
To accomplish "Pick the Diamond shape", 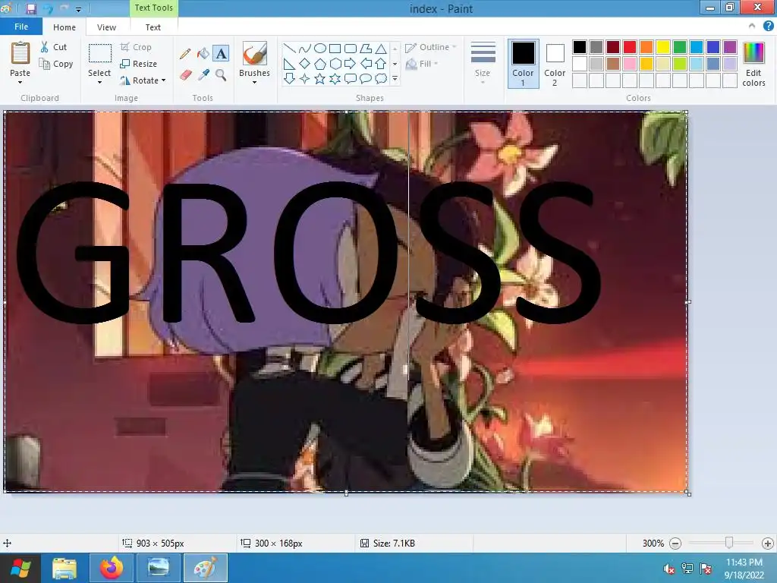I will point(305,64).
